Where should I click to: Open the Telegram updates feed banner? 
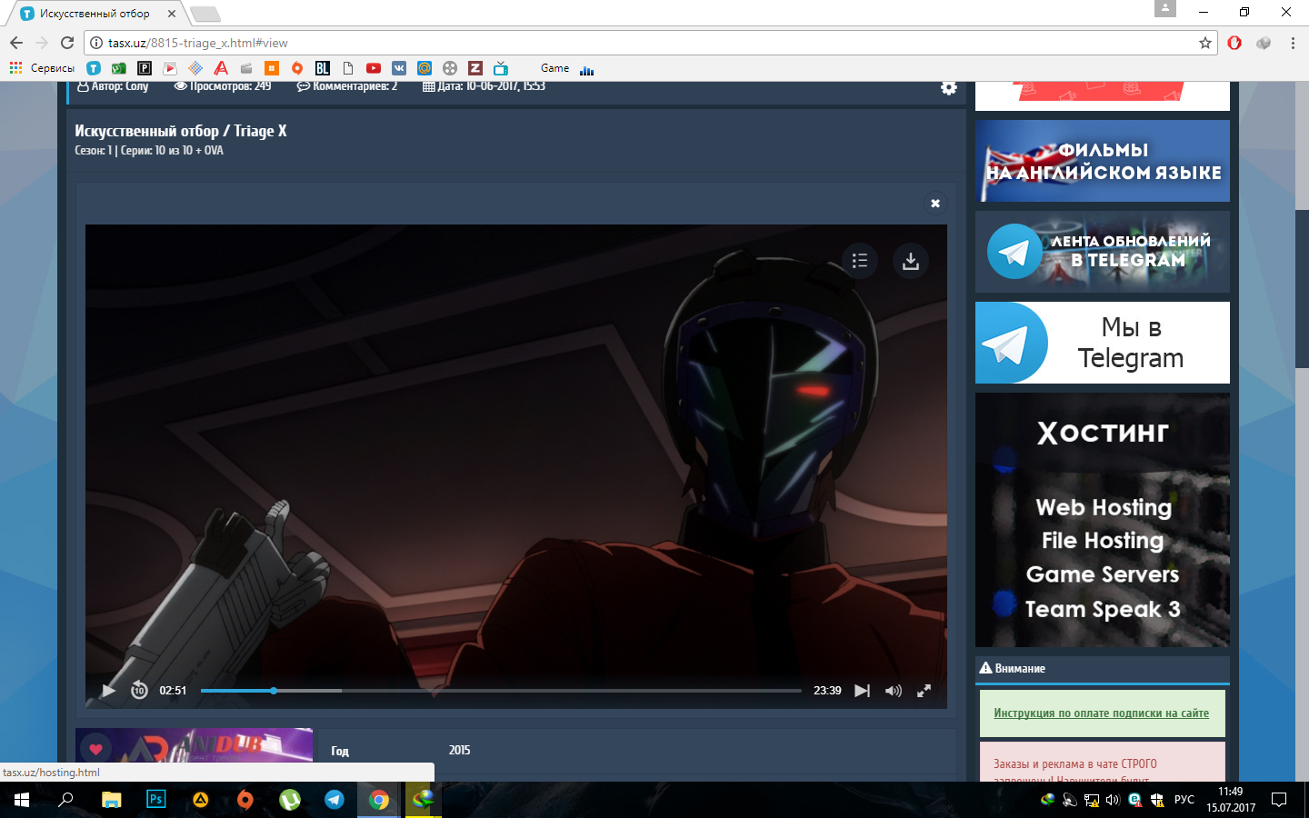[x=1102, y=252]
